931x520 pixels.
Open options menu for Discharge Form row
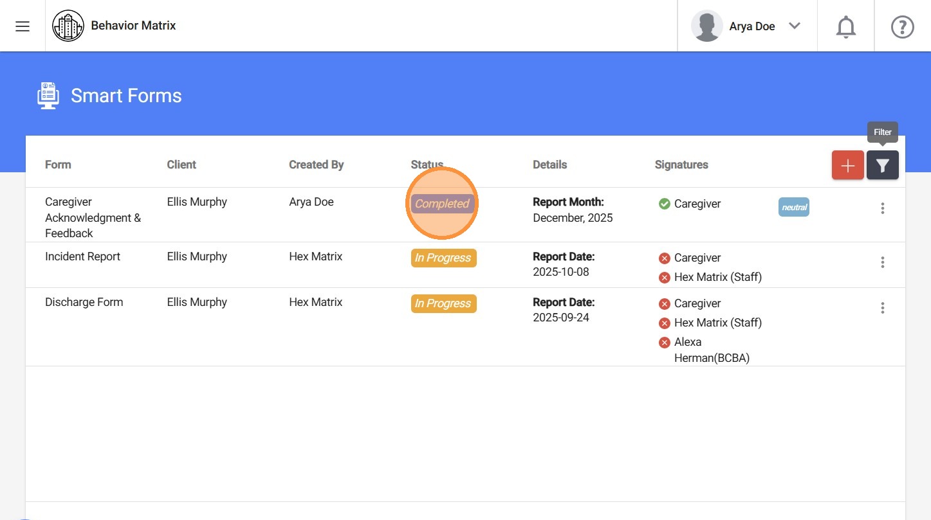click(882, 308)
